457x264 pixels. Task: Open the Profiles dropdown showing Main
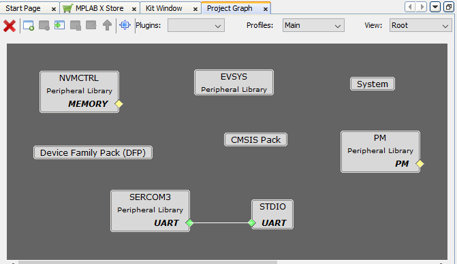tap(313, 25)
